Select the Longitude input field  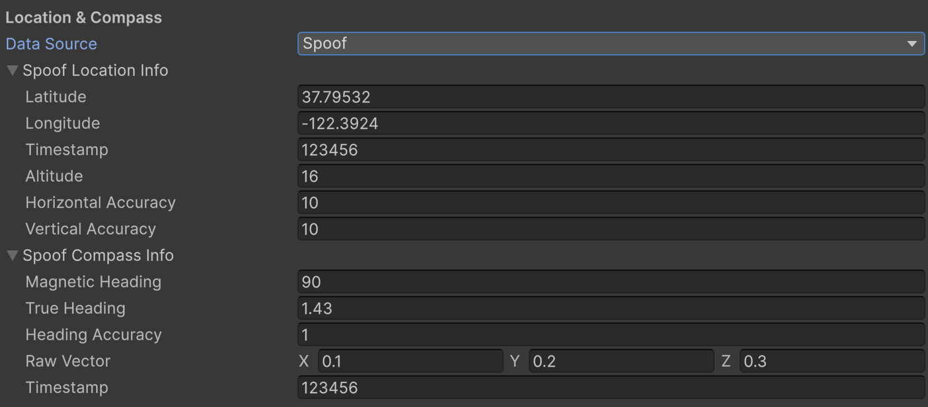coord(608,123)
